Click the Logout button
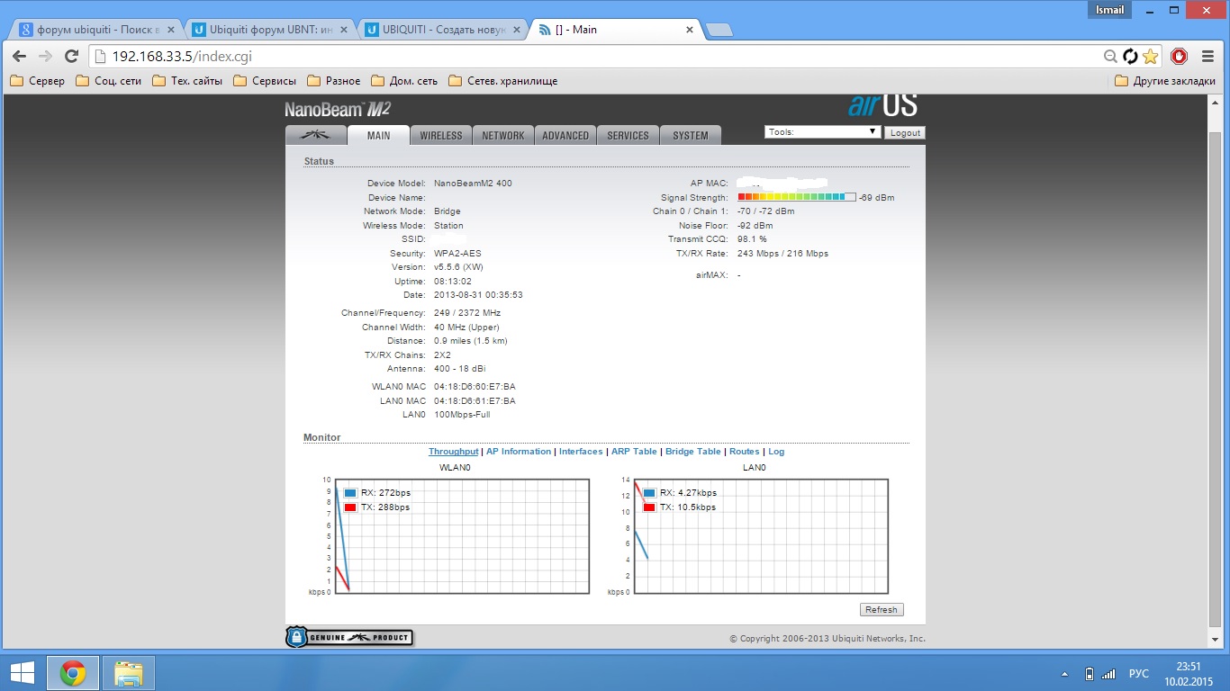 905,132
